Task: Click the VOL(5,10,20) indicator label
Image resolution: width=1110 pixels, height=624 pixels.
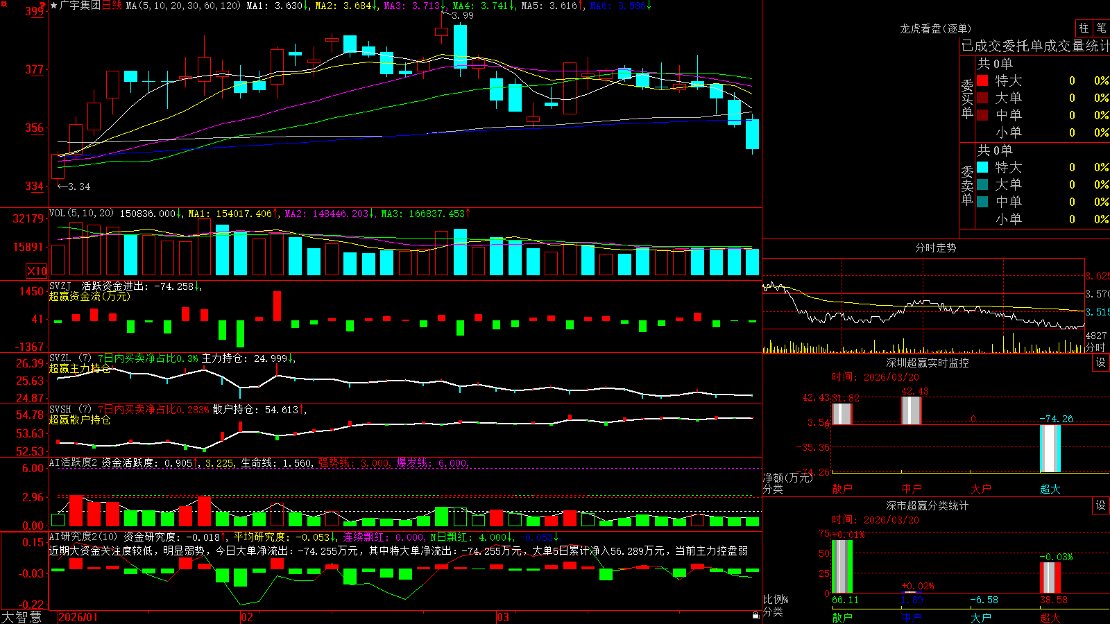Action: pos(81,214)
